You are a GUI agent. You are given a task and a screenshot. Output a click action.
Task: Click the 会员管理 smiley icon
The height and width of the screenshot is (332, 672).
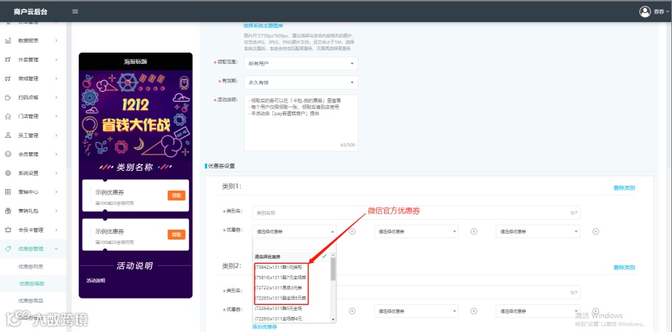click(8, 154)
